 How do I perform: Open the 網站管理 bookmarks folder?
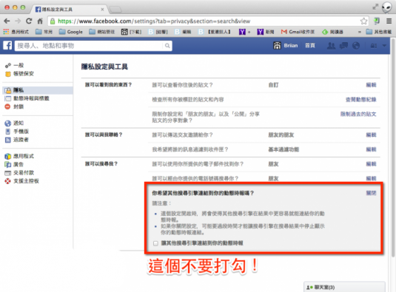(102, 32)
